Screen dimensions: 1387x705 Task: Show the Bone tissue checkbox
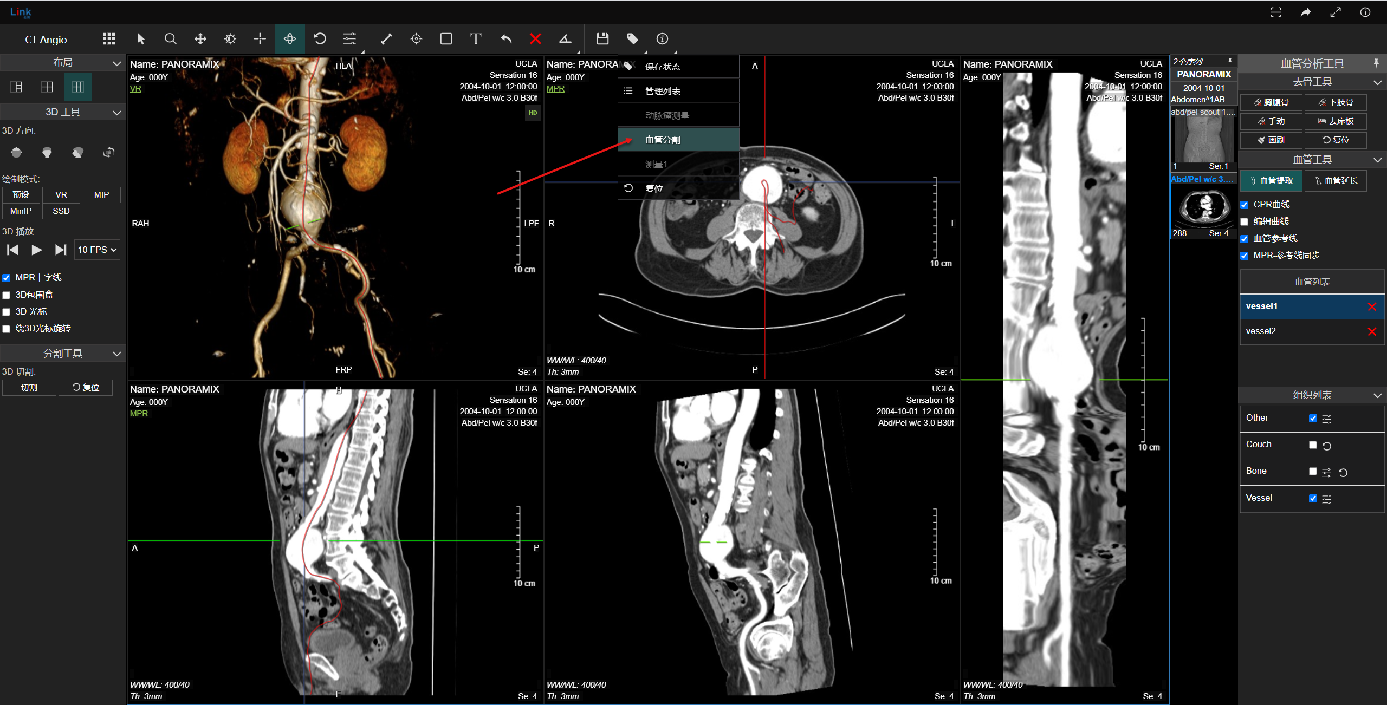(1313, 471)
